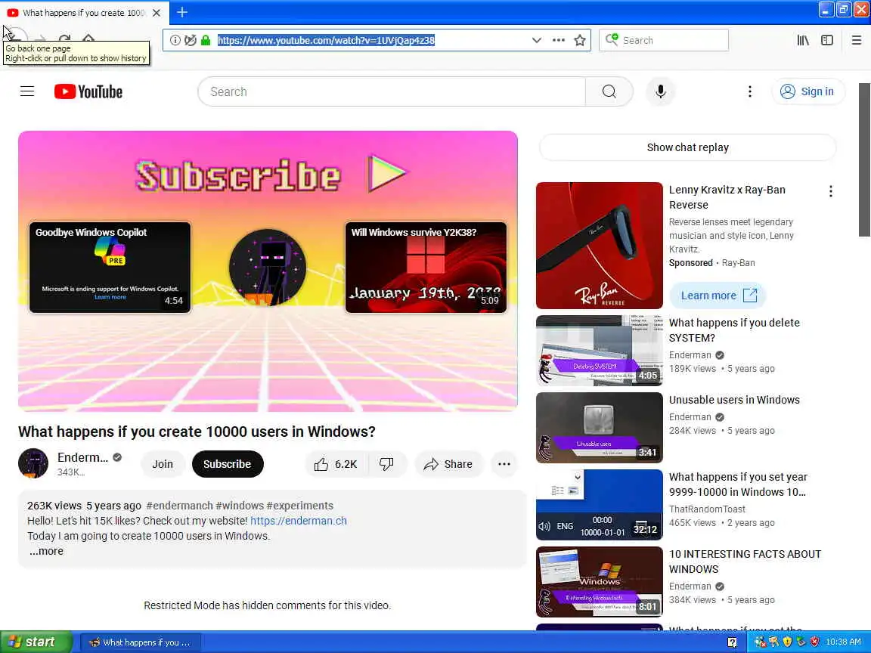The height and width of the screenshot is (653, 871).
Task: Open the enderman.ch website link
Action: (x=299, y=521)
